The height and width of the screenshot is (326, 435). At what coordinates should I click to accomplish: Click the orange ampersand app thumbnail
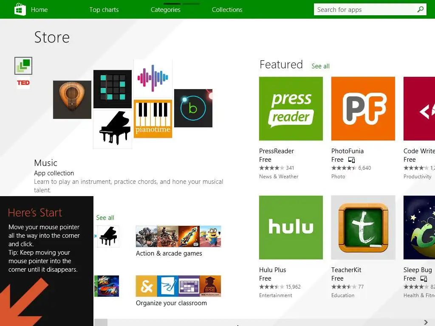(147, 286)
